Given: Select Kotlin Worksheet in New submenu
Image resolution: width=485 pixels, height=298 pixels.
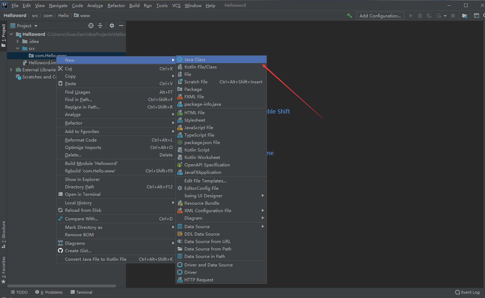Looking at the screenshot, I should pyautogui.click(x=221, y=158).
